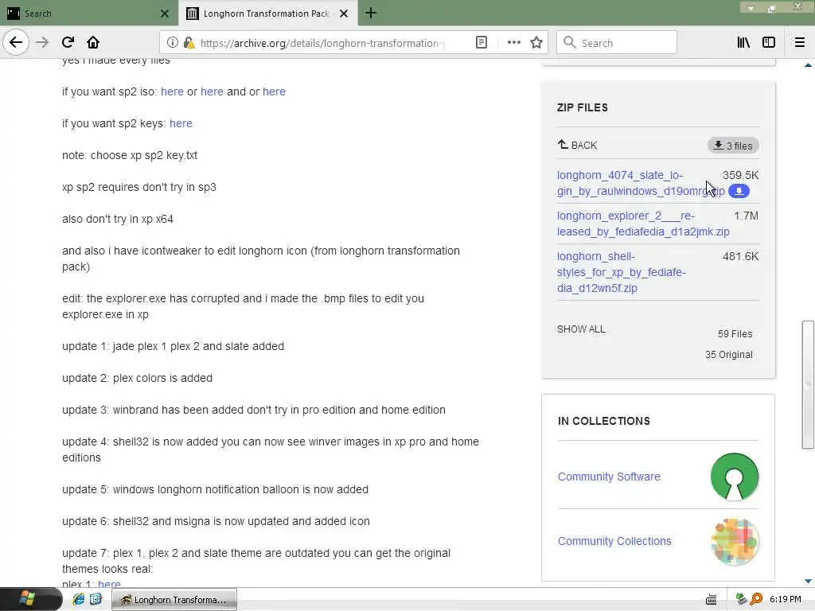Show site information via the info icon
The image size is (815, 611).
173,43
